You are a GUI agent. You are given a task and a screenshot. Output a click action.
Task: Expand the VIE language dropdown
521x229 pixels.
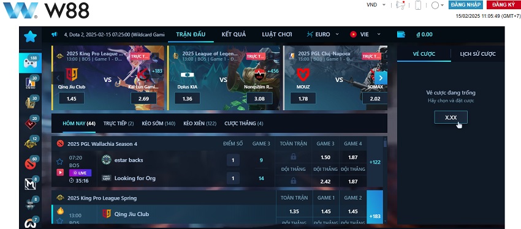365,34
